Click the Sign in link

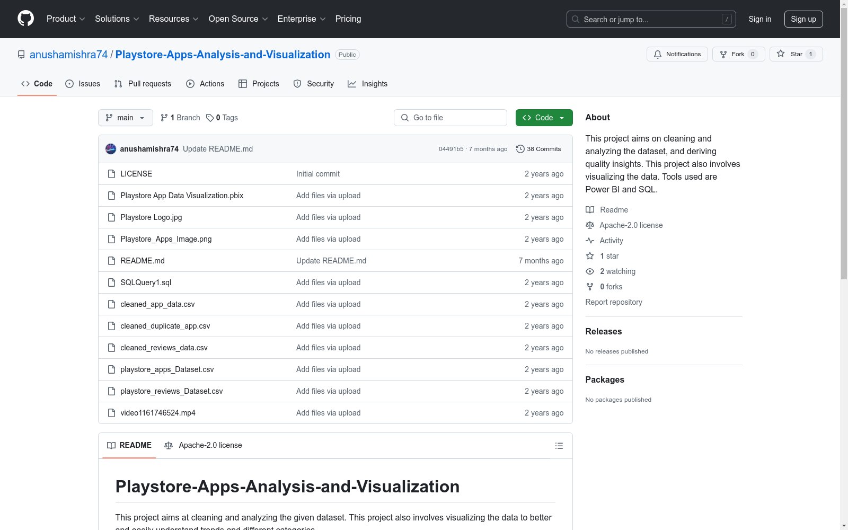click(x=760, y=19)
